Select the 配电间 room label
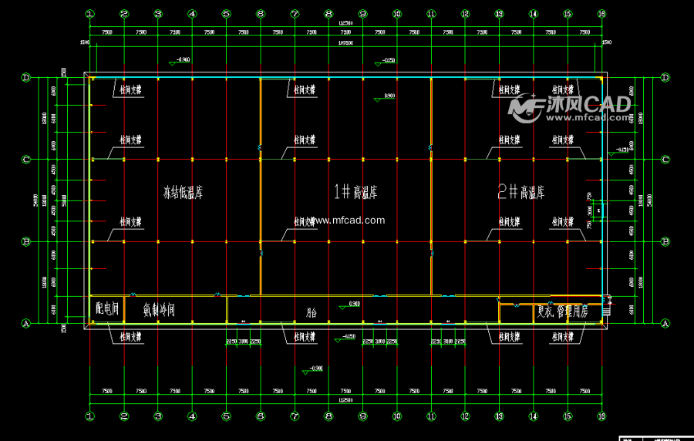Image resolution: width=694 pixels, height=441 pixels. 106,309
